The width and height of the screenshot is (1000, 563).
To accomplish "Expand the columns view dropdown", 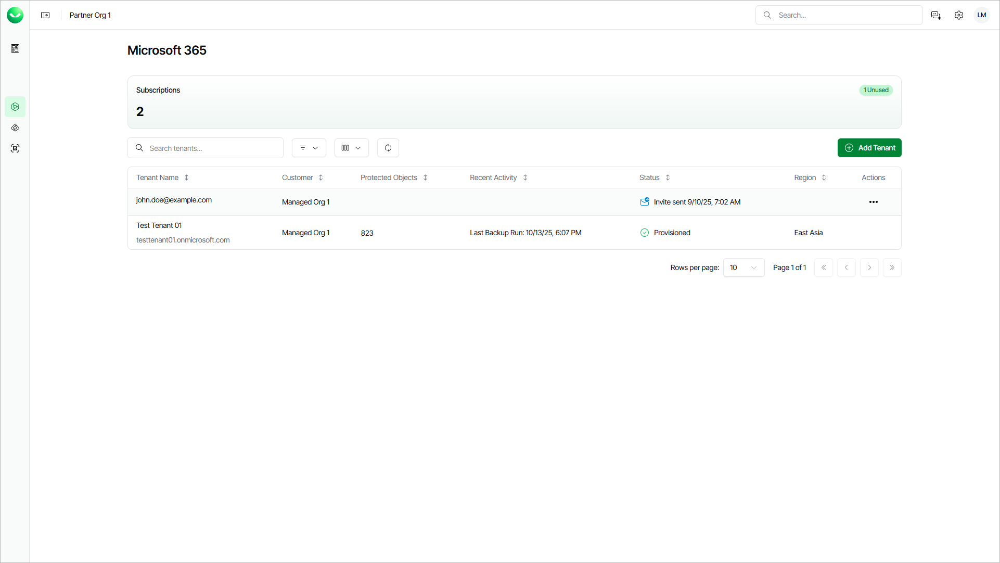I will [351, 148].
